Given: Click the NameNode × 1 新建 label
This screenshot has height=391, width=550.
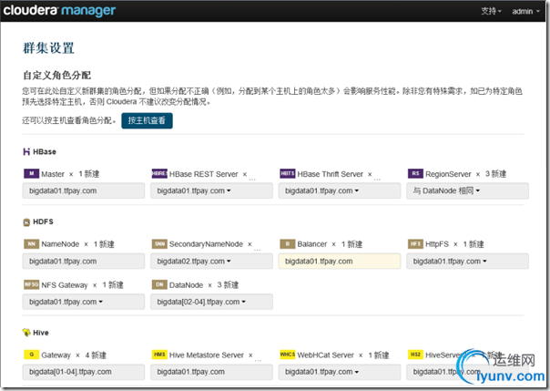Looking at the screenshot, I should tap(78, 244).
